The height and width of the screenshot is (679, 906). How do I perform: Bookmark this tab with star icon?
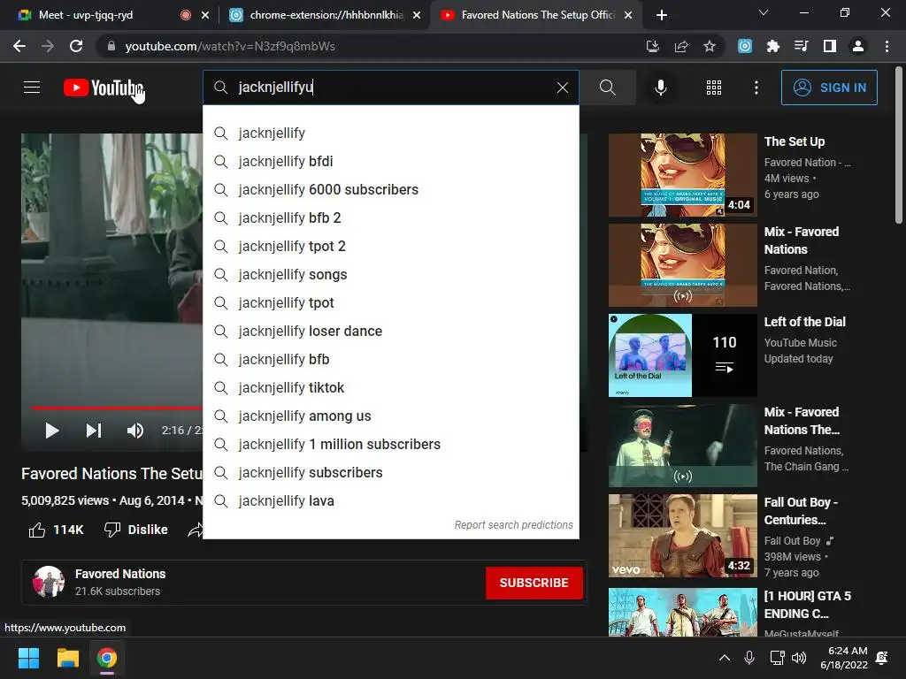point(710,46)
